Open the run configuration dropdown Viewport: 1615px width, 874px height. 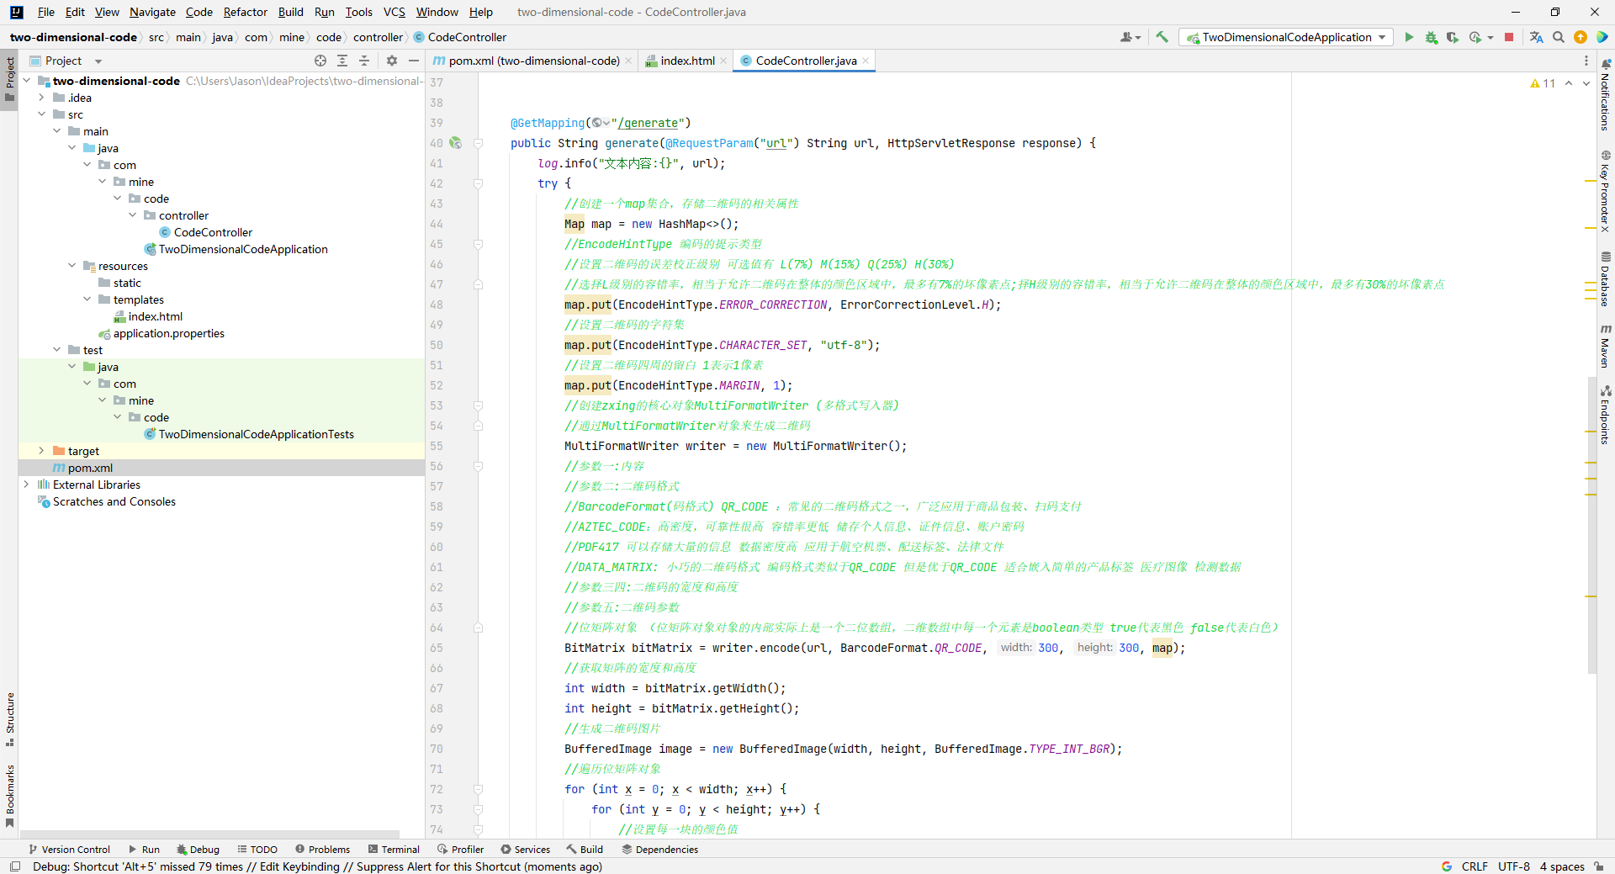click(1287, 37)
